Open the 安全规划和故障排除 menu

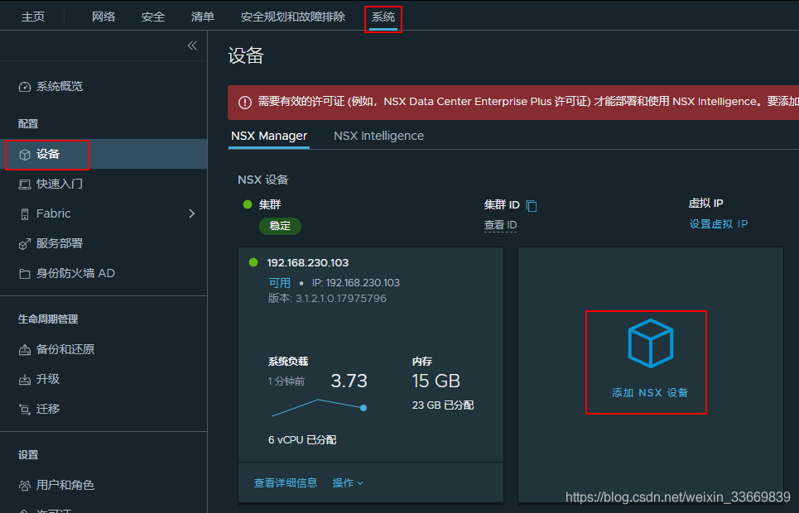click(x=292, y=17)
